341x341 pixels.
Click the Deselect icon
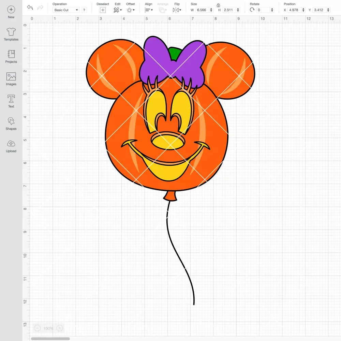103,10
